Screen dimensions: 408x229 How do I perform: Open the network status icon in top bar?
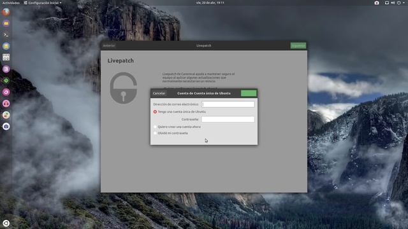pos(387,3)
